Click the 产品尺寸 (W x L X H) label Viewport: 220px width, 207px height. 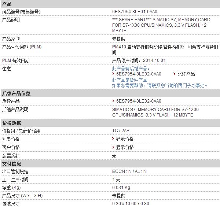(22, 196)
